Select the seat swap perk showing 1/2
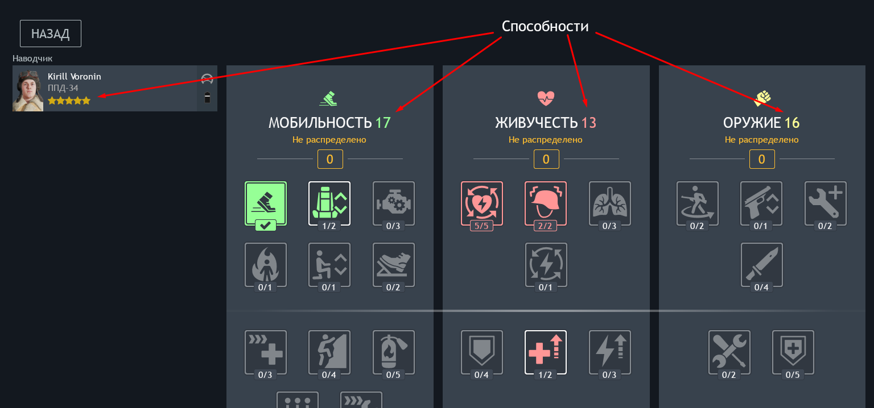Viewport: 874px width, 408px height. [x=329, y=203]
